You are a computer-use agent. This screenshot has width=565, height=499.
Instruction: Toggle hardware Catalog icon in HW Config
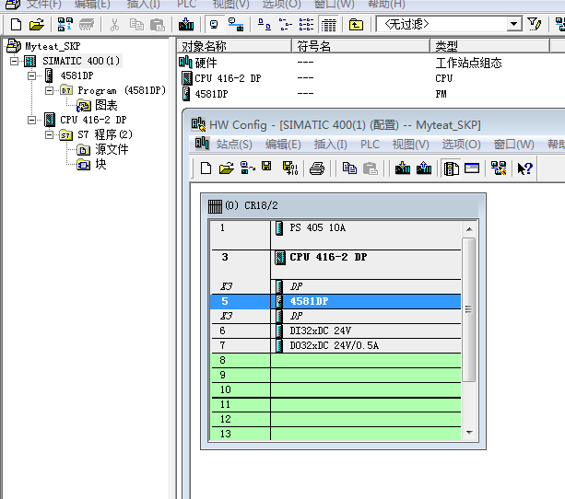point(451,168)
